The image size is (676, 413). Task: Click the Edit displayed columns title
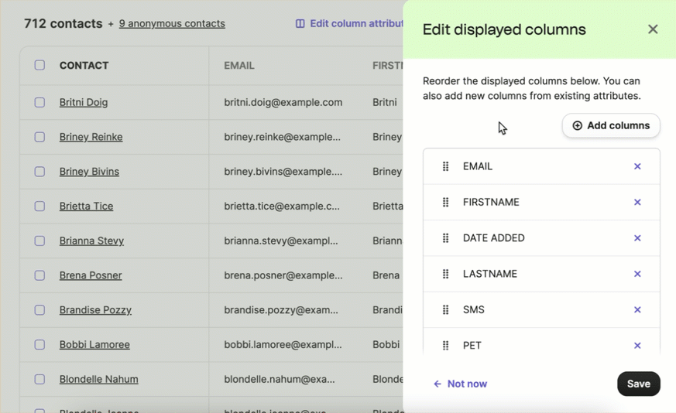[x=504, y=29]
